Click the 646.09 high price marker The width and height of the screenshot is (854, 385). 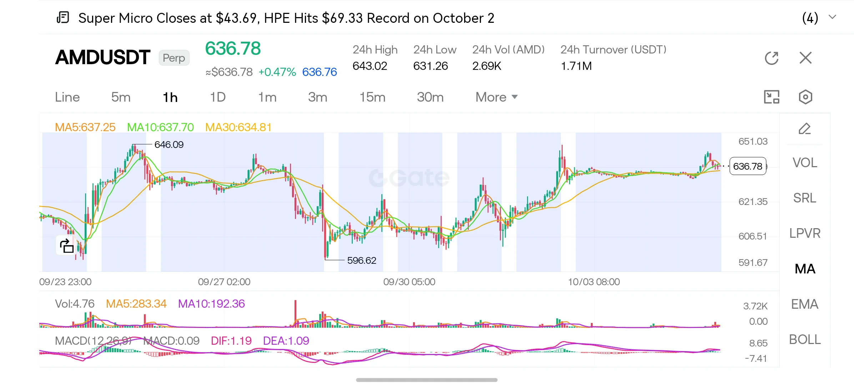pos(169,144)
